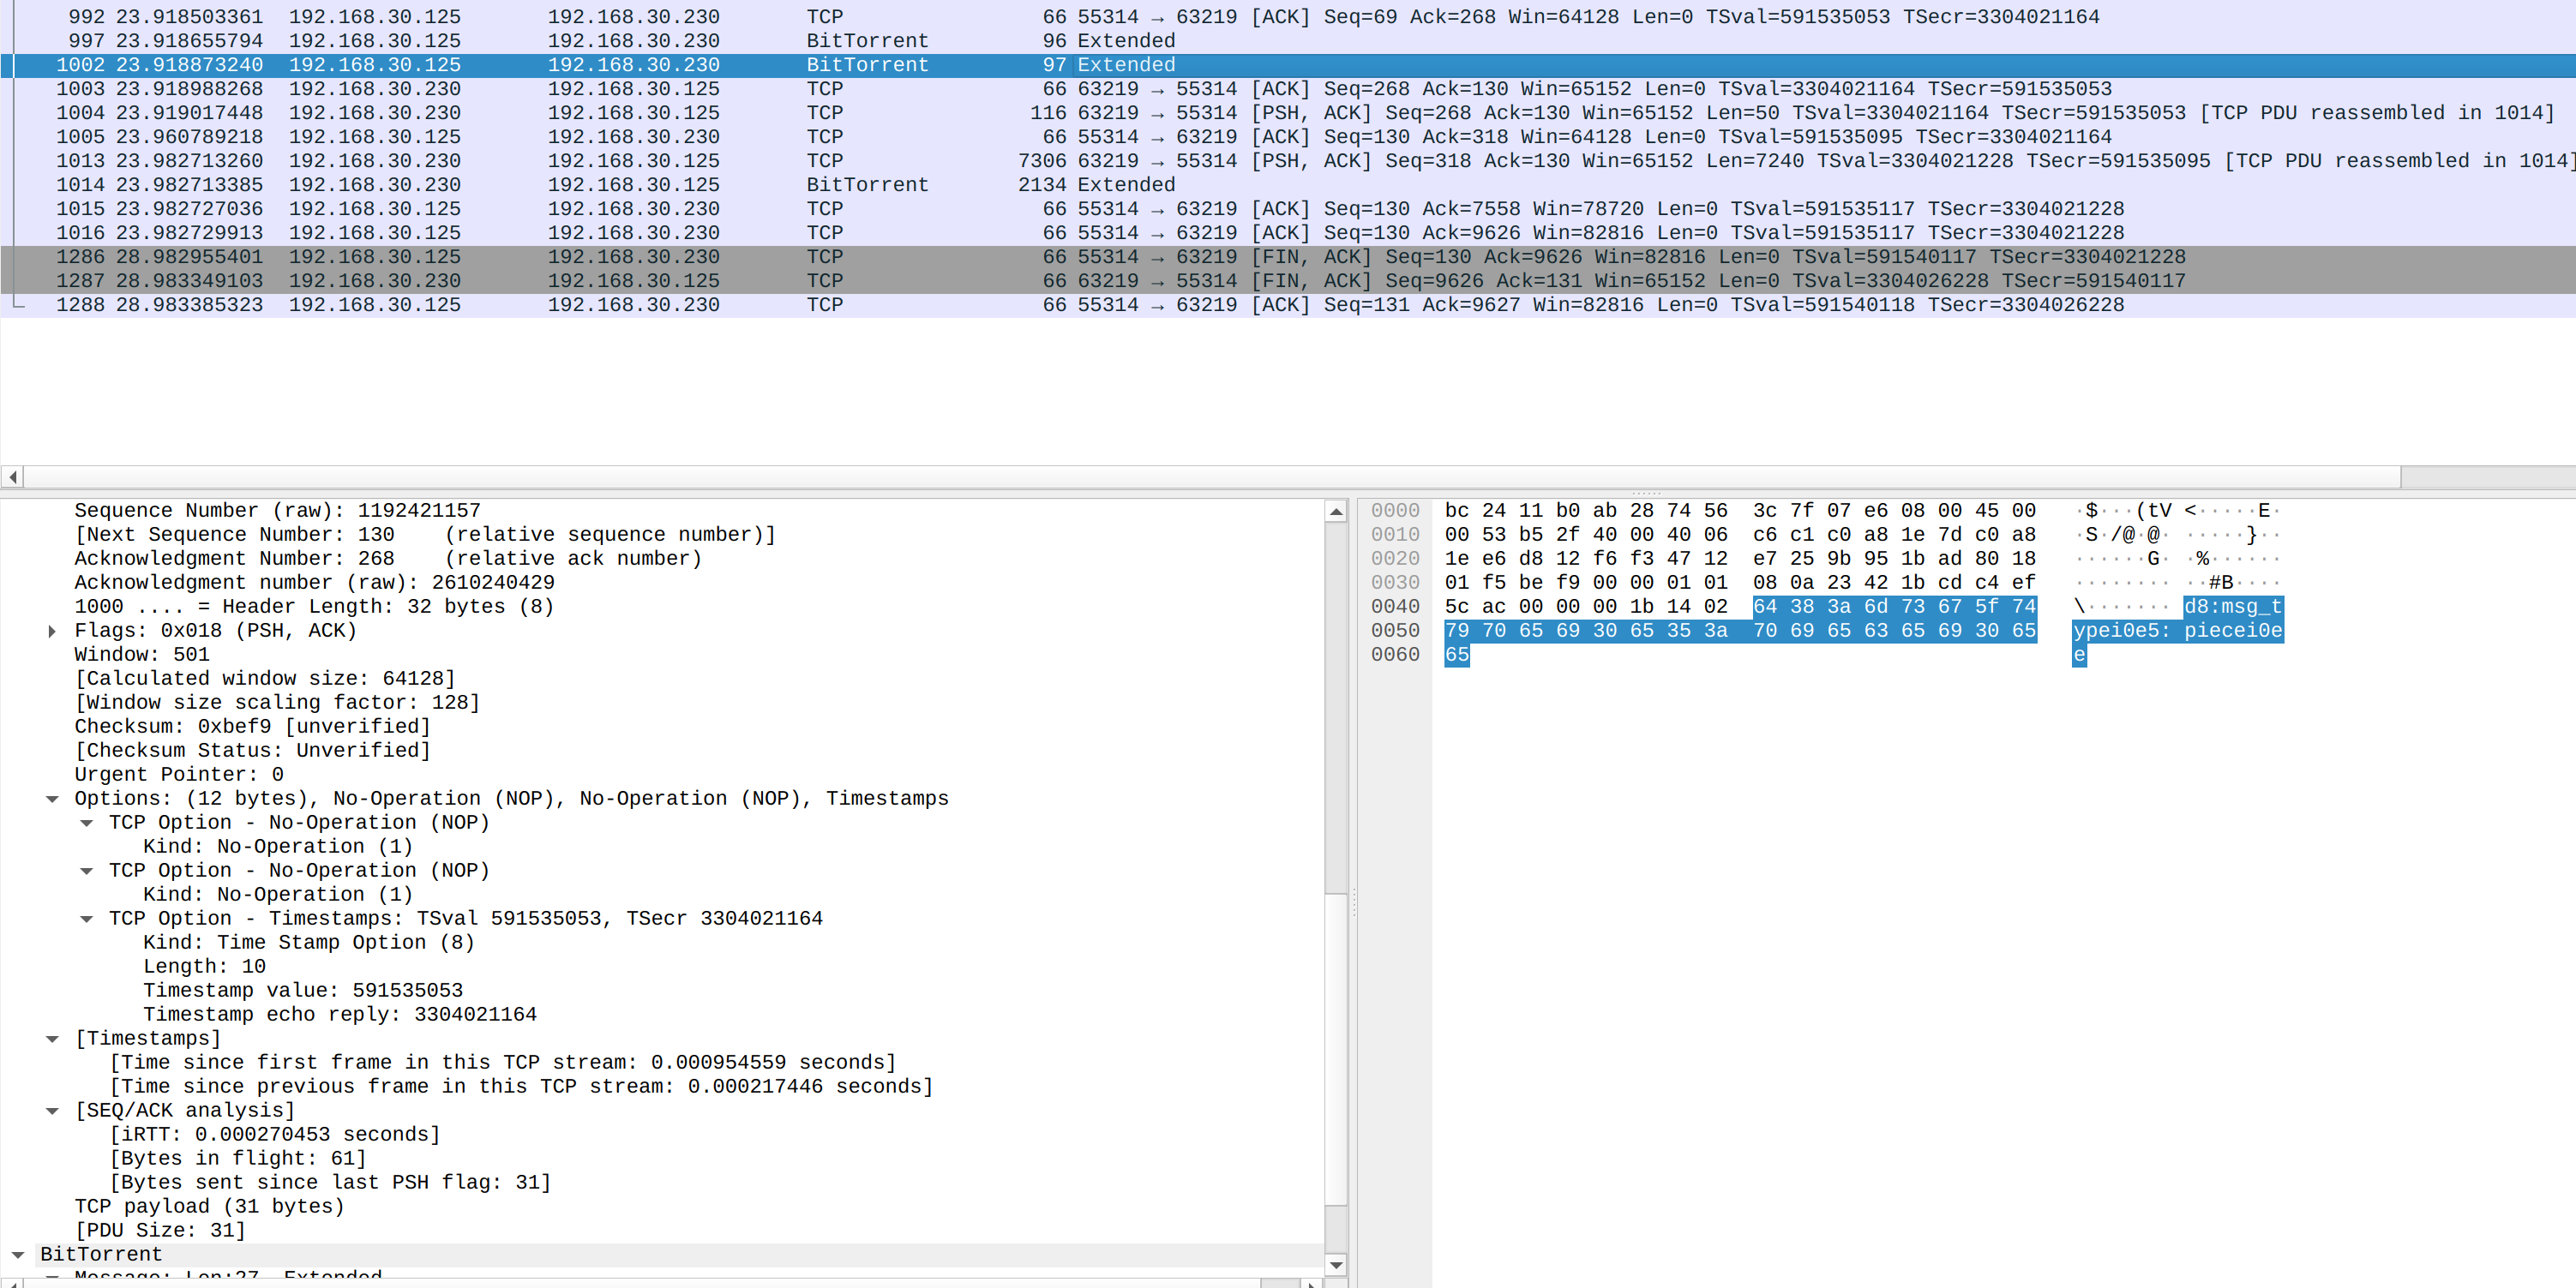Collapse the [Timestamps] section

click(x=52, y=1039)
